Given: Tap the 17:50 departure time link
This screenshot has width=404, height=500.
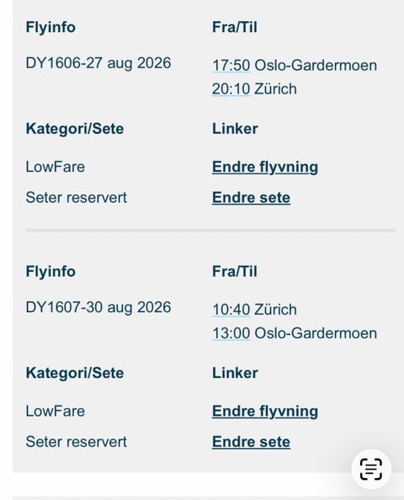Looking at the screenshot, I should (x=231, y=66).
